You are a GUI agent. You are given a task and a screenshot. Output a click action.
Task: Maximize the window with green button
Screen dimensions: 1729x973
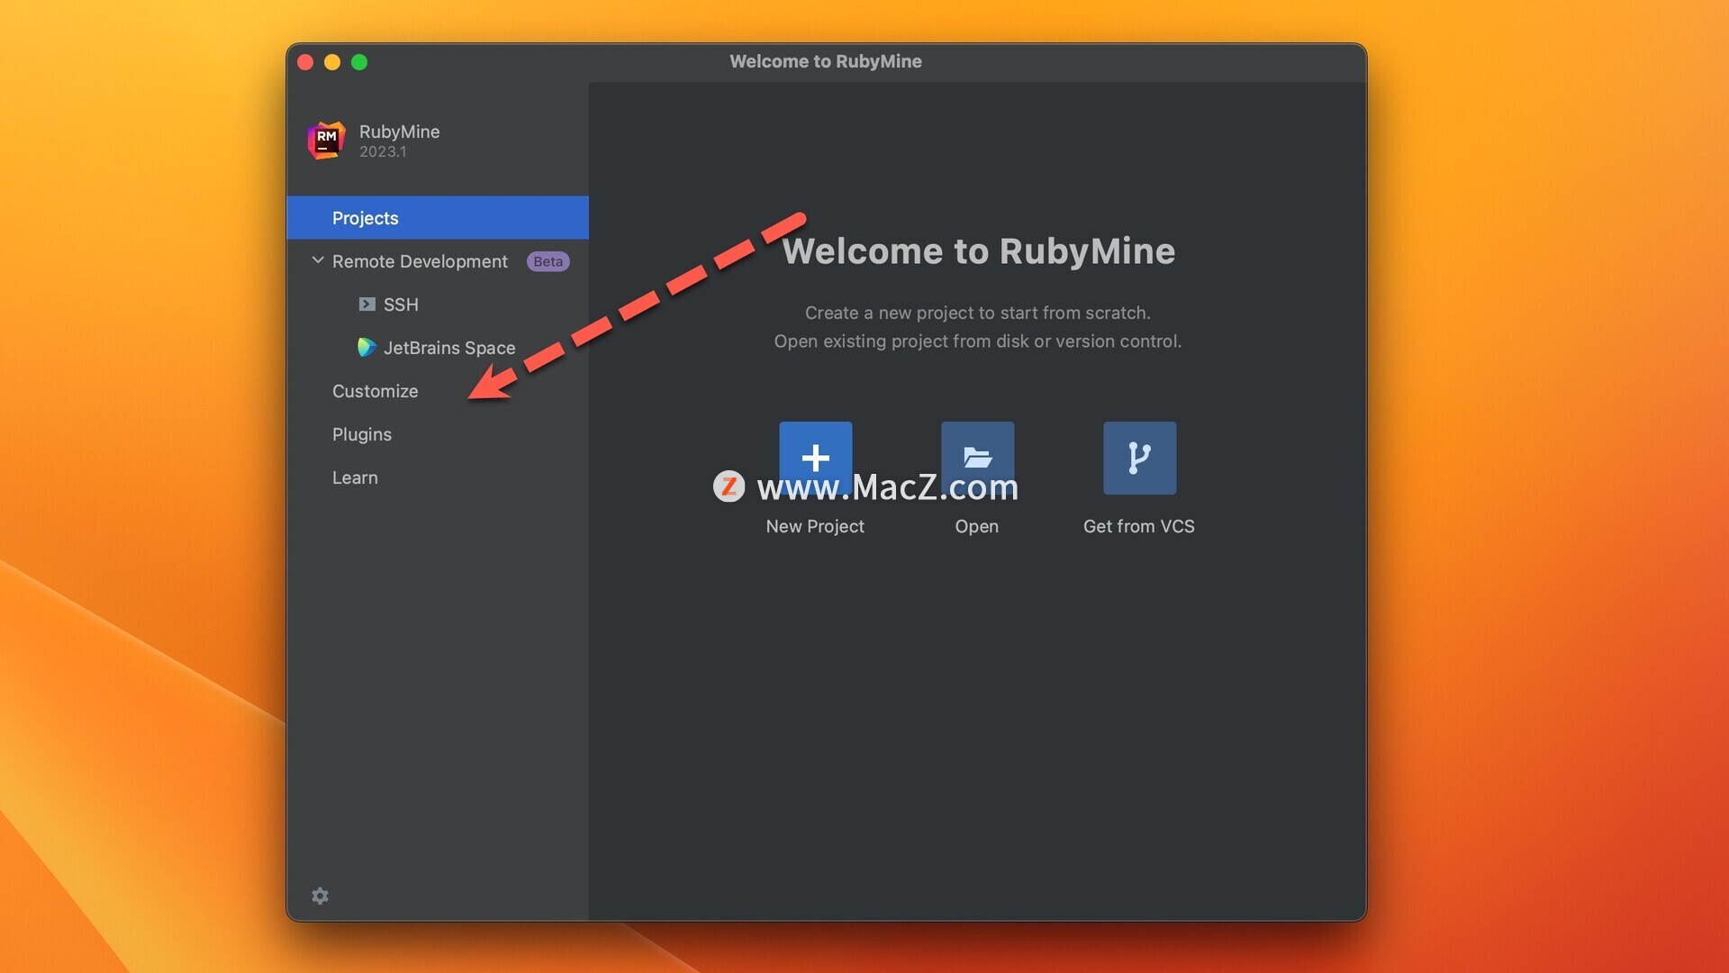(359, 62)
